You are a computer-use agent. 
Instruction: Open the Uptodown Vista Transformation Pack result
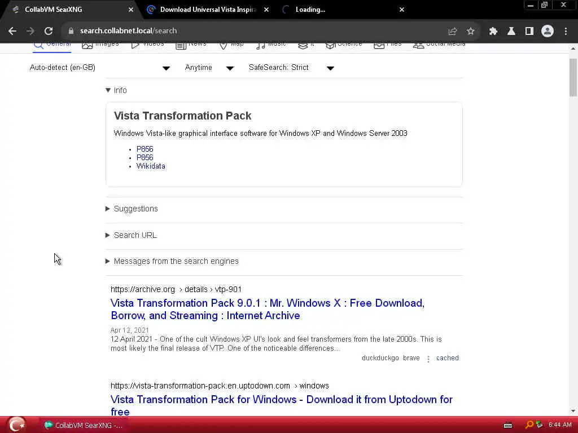[x=282, y=406]
